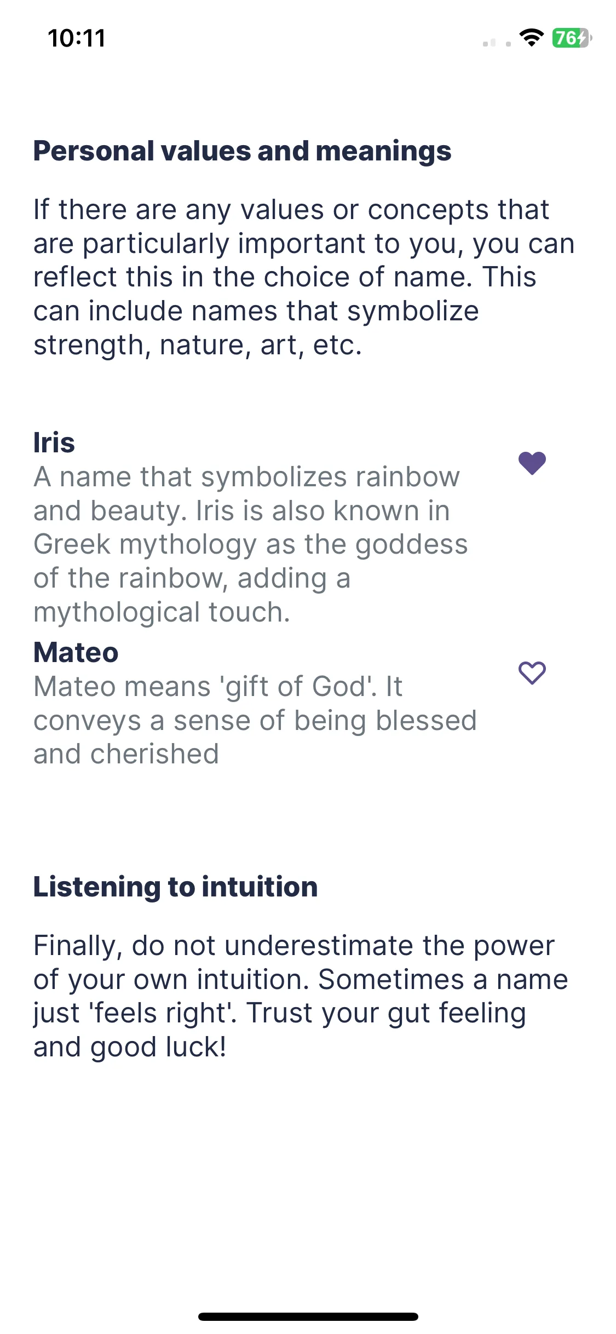Tap 'good luck!' closing text
The image size is (616, 1334).
point(158,1047)
